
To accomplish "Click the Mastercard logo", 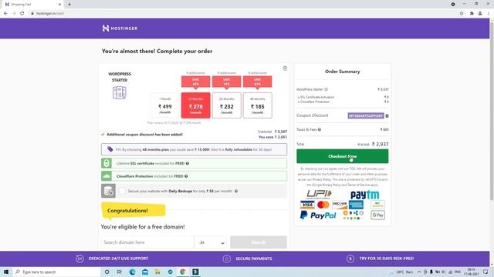I will [x=323, y=205].
